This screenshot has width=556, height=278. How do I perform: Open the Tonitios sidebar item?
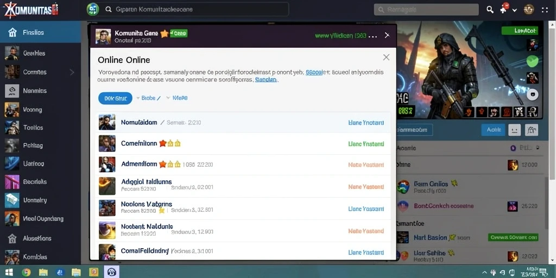40,127
